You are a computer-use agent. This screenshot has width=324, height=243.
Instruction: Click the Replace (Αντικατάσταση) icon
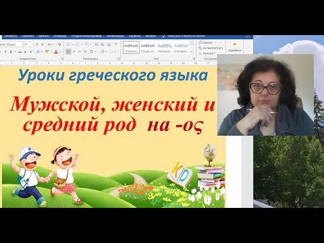(200, 48)
